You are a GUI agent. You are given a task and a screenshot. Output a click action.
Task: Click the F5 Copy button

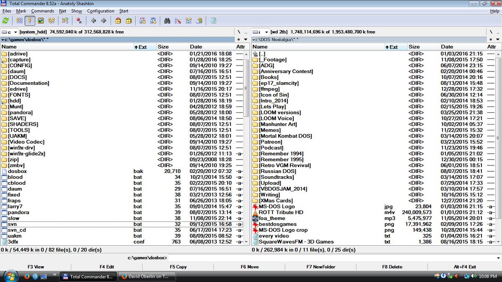(178, 267)
